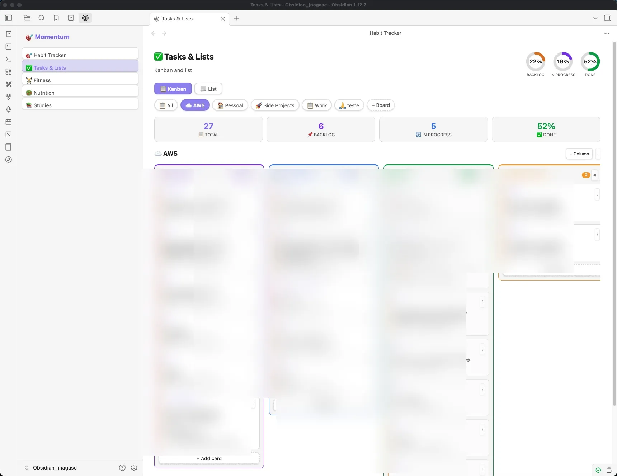Click the compass ribbon icon

tap(9, 160)
